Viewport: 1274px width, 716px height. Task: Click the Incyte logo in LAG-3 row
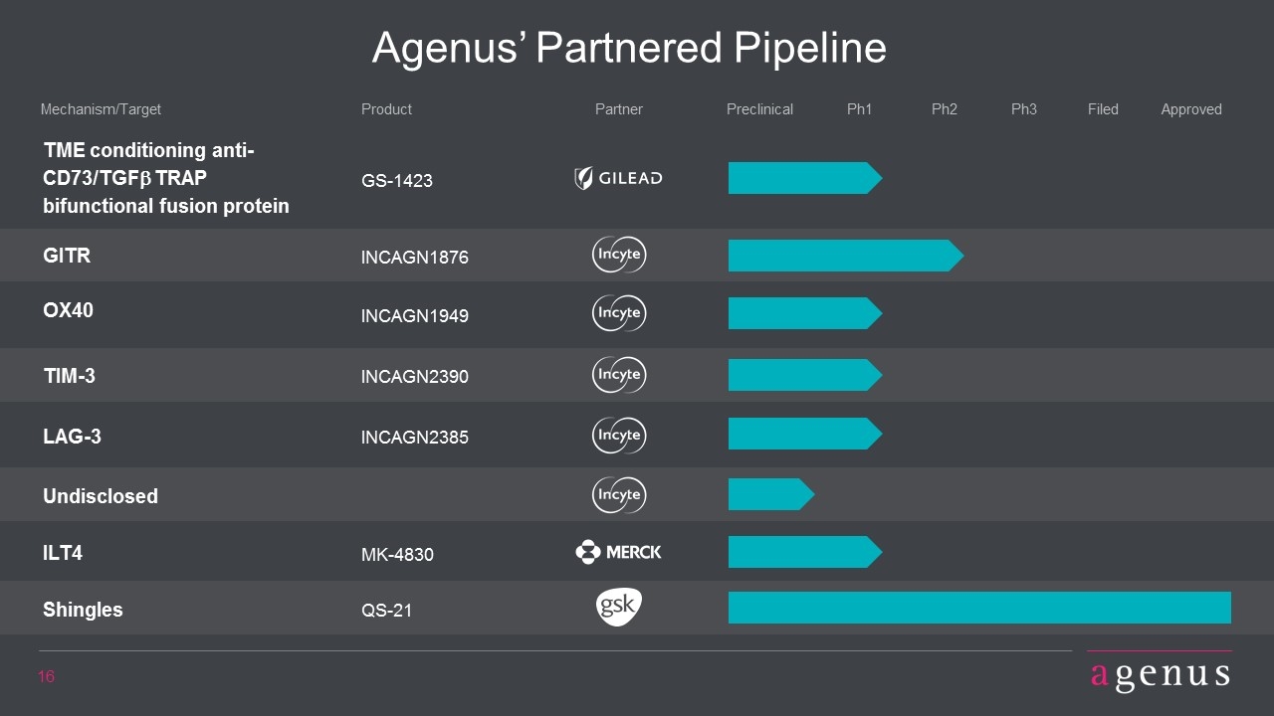(619, 436)
